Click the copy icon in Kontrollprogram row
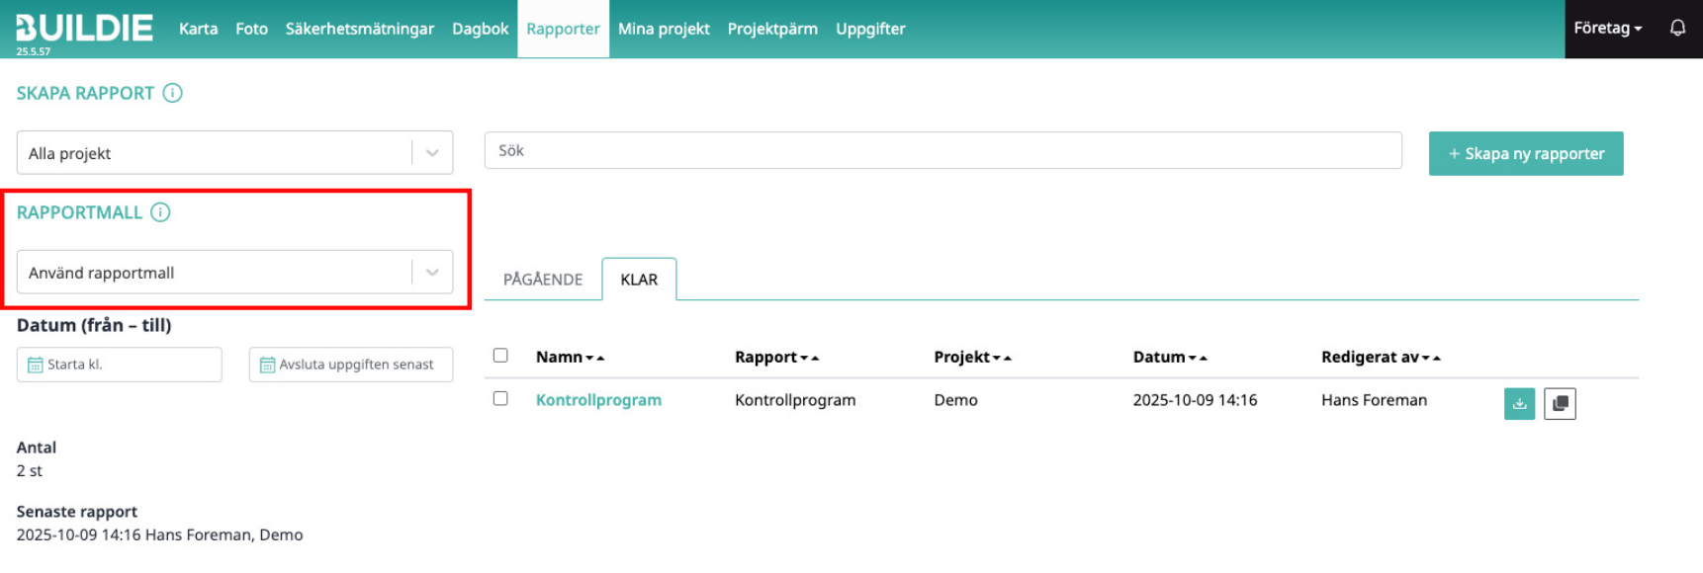1703x573 pixels. click(x=1560, y=403)
